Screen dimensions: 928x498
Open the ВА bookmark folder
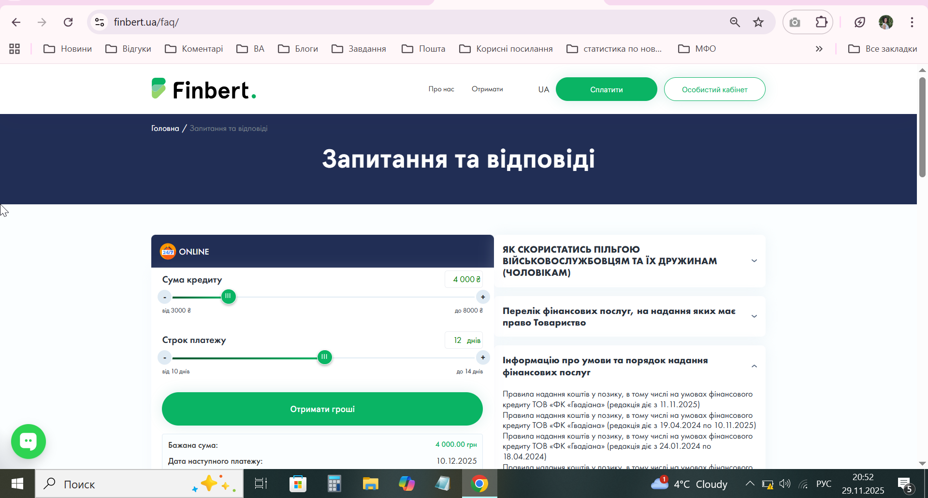(250, 49)
